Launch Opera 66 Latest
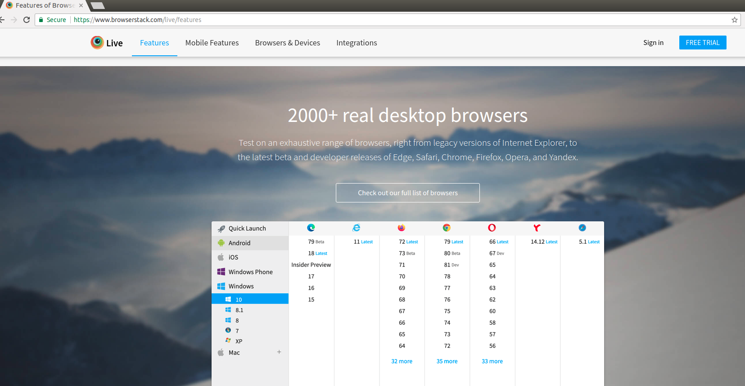 tap(499, 242)
